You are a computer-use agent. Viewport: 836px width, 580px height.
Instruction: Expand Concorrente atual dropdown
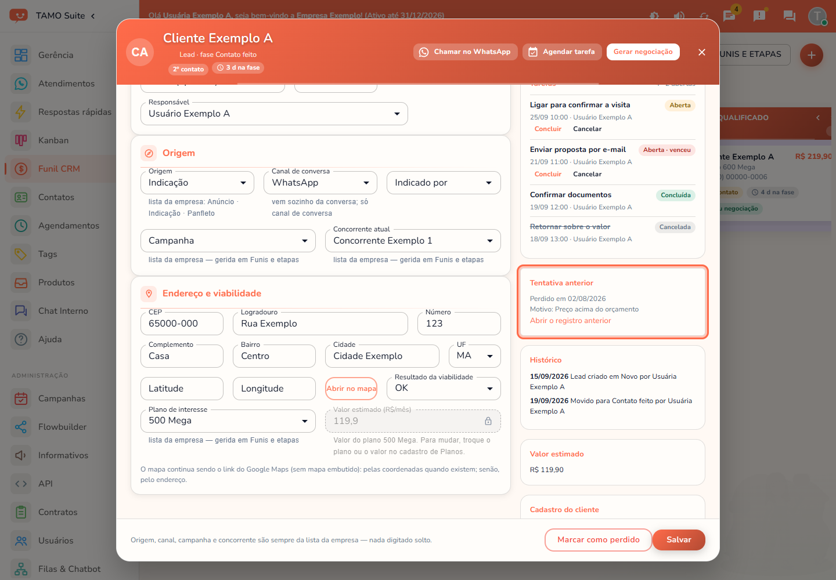(413, 241)
